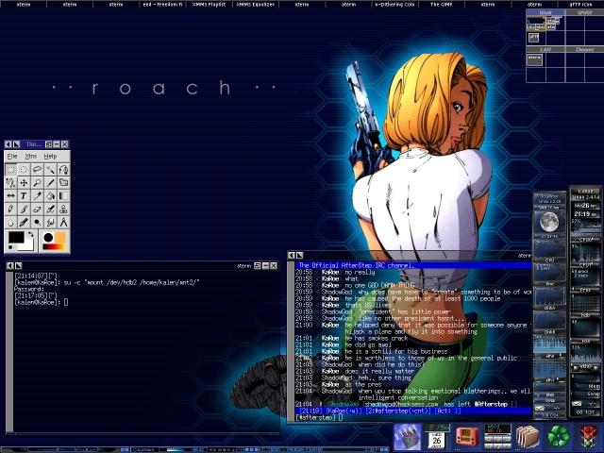Click the left xterm scrollbar
Screen dimensions: 604x453
9,351
